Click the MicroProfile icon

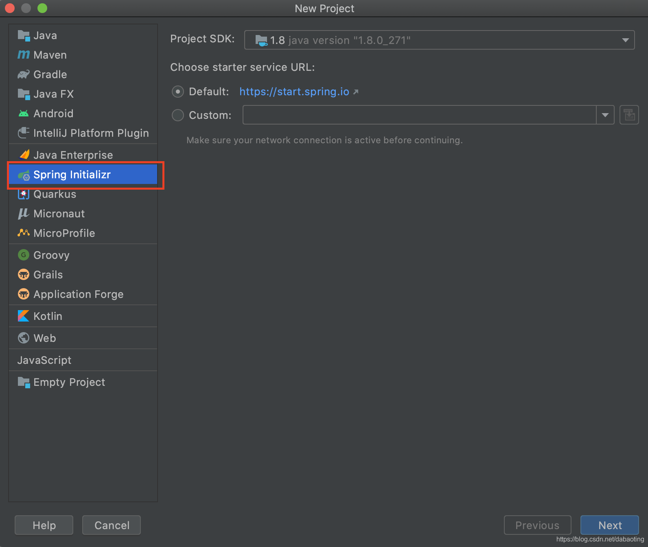point(24,233)
